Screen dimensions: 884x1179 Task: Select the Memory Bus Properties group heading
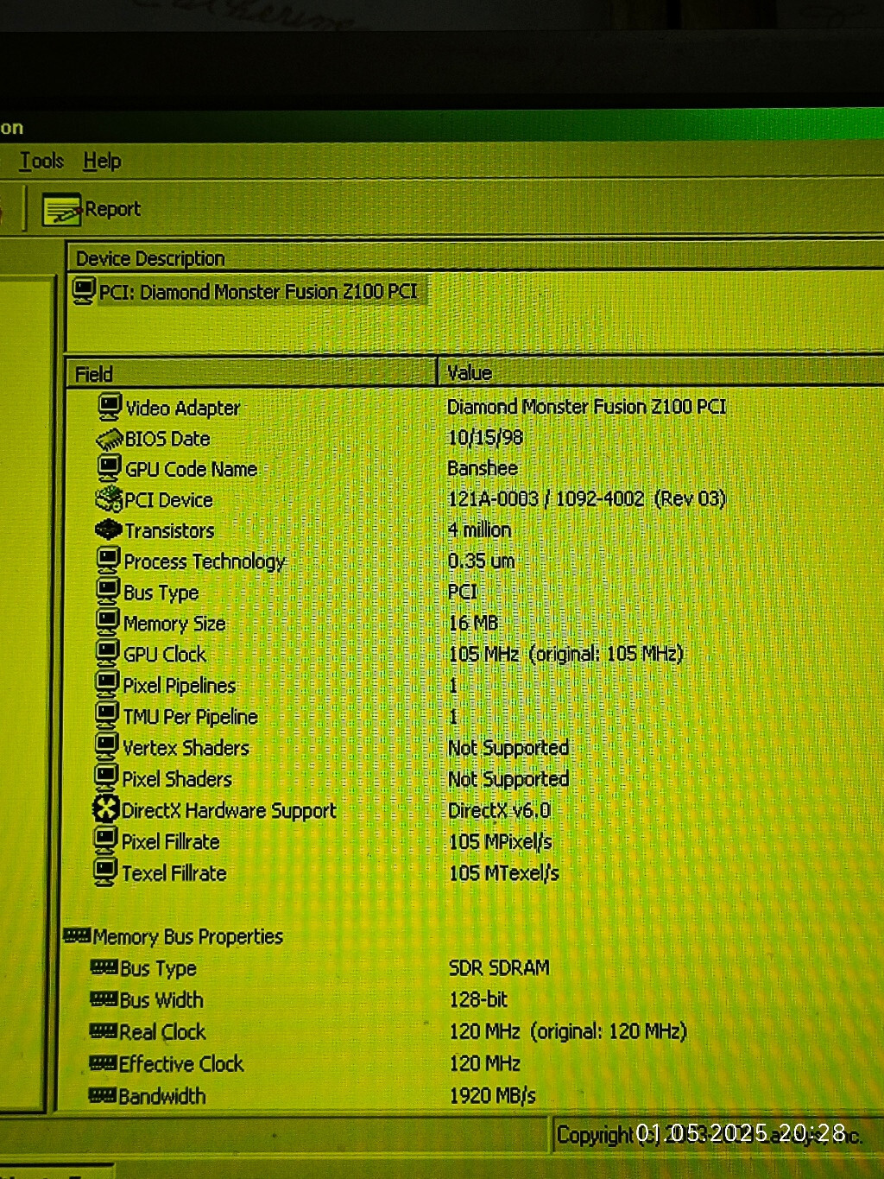pyautogui.click(x=188, y=937)
